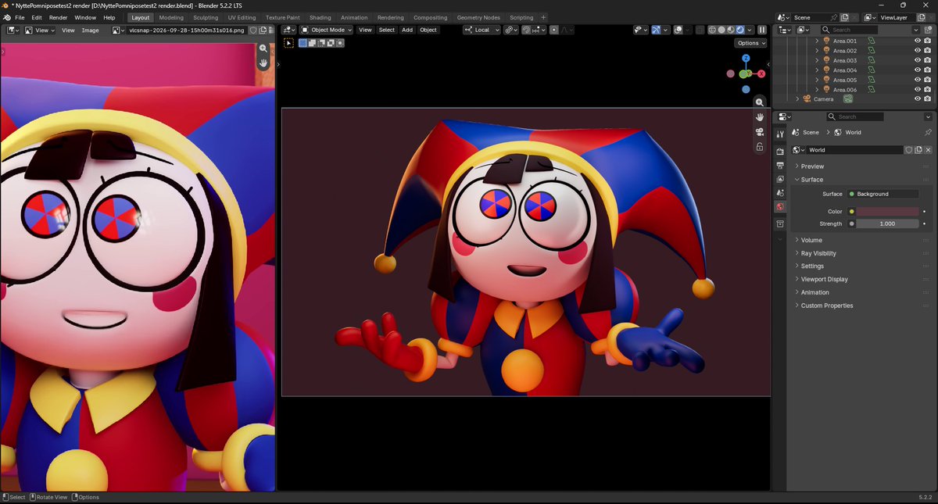The width and height of the screenshot is (938, 504).
Task: Disable Area.002 in renders via camera icon
Action: pyautogui.click(x=928, y=51)
